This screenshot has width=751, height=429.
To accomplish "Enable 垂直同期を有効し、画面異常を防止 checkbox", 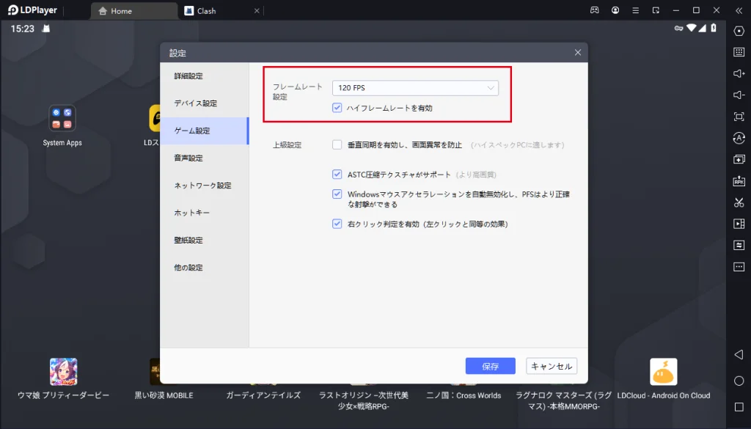I will [x=337, y=144].
